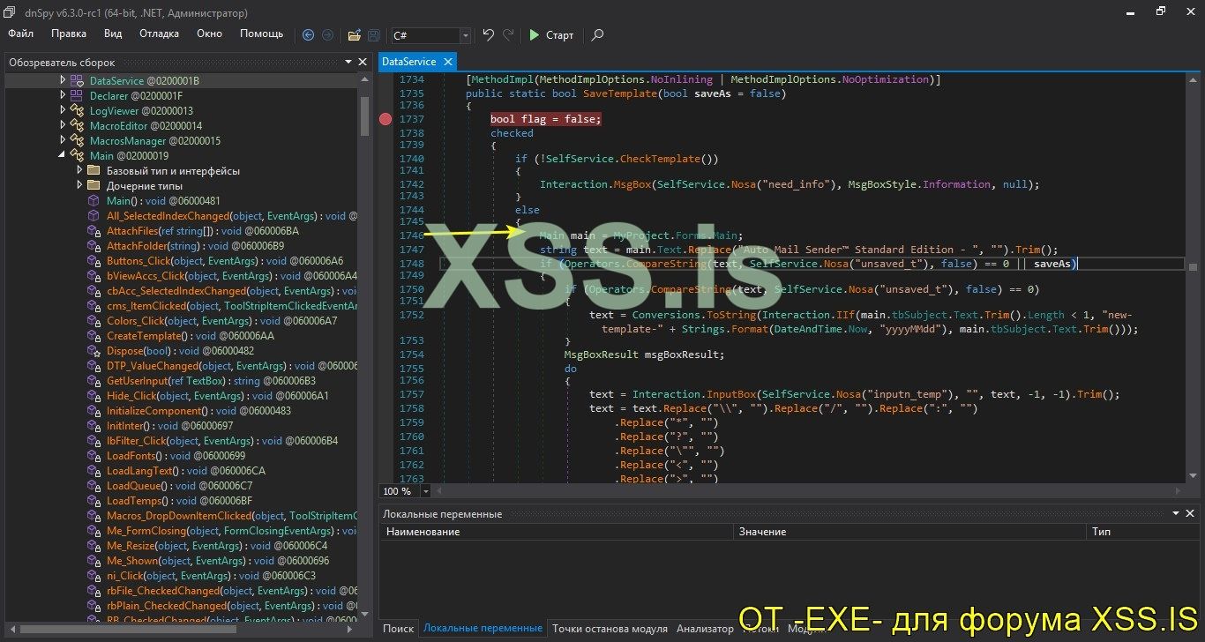Click the method icon beside CreateTemplate()
Screen dimensions: 1205x642
[94, 335]
